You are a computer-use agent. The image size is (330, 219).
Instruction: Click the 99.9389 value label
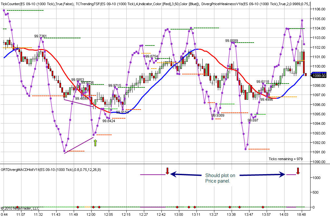(218, 115)
